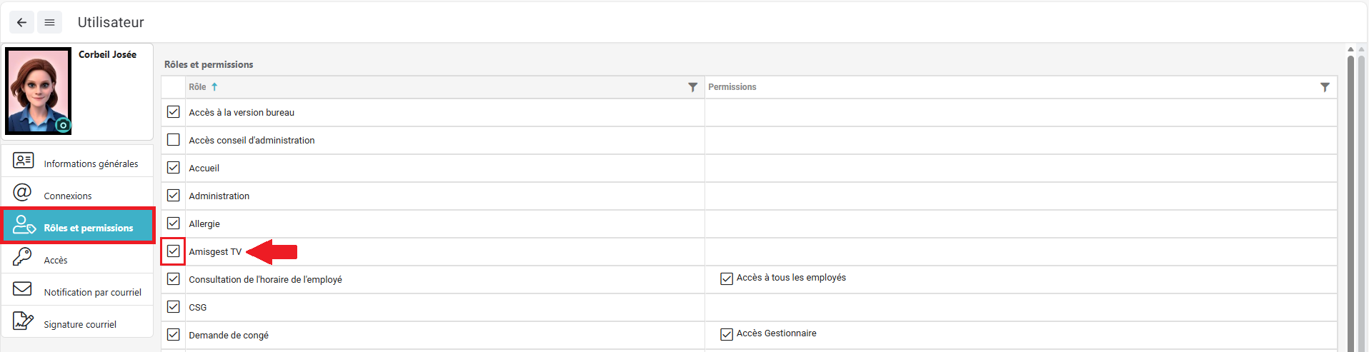Screen dimensions: 1369x352
Task: Click the back arrow button
Action: click(21, 22)
